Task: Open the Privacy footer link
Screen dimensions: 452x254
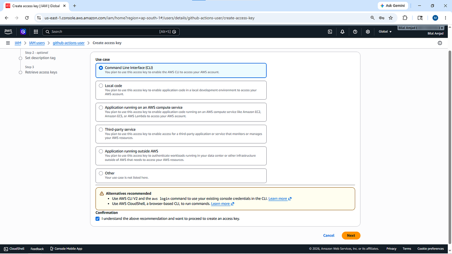Action: coord(391,249)
